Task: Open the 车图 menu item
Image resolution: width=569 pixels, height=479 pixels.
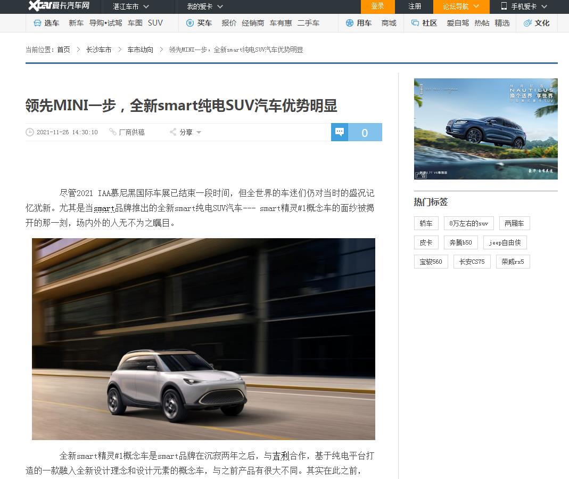Action: pos(135,23)
